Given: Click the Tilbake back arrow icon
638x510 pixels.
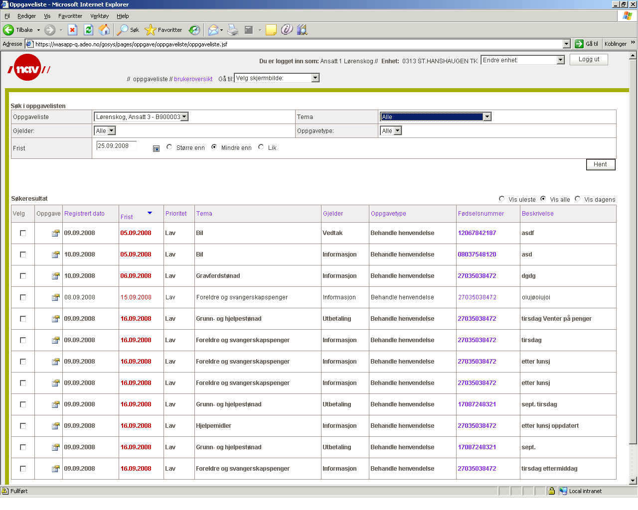Looking at the screenshot, I should click(x=8, y=30).
